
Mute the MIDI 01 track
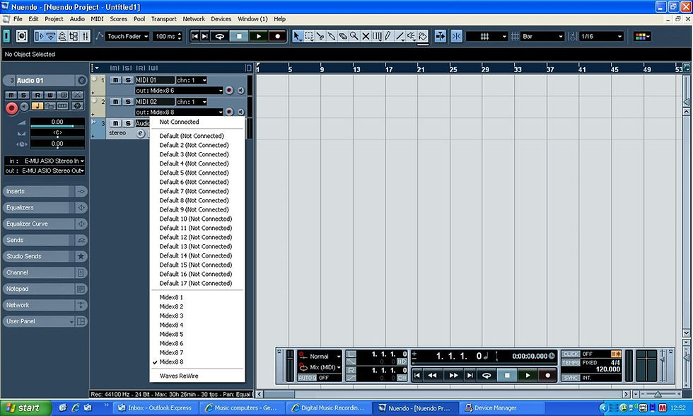pos(115,80)
